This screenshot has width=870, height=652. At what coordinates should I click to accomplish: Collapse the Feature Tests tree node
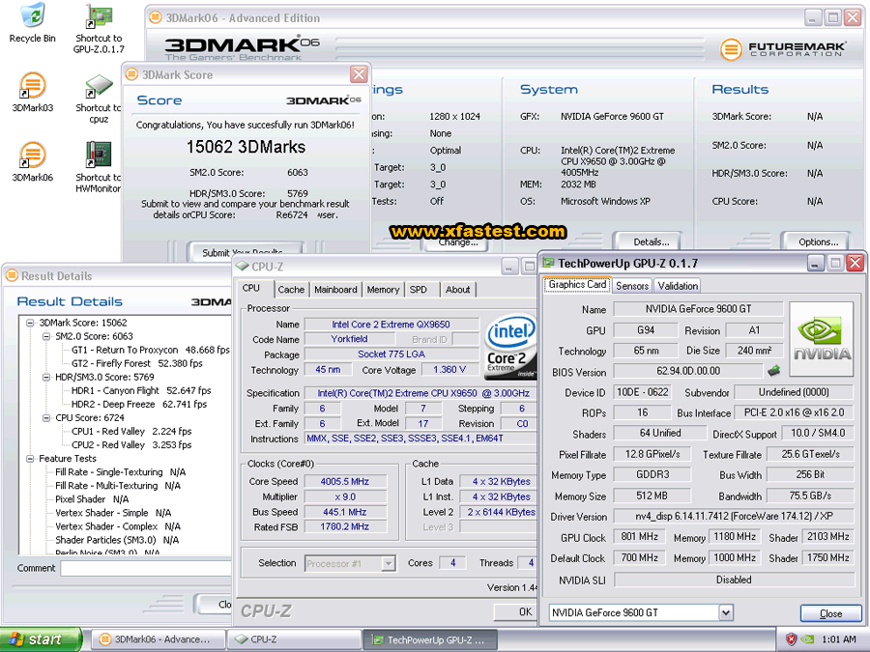(x=31, y=459)
